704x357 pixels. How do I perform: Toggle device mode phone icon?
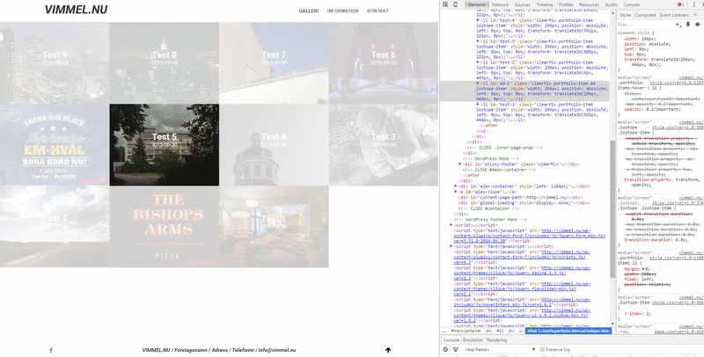[455, 4]
